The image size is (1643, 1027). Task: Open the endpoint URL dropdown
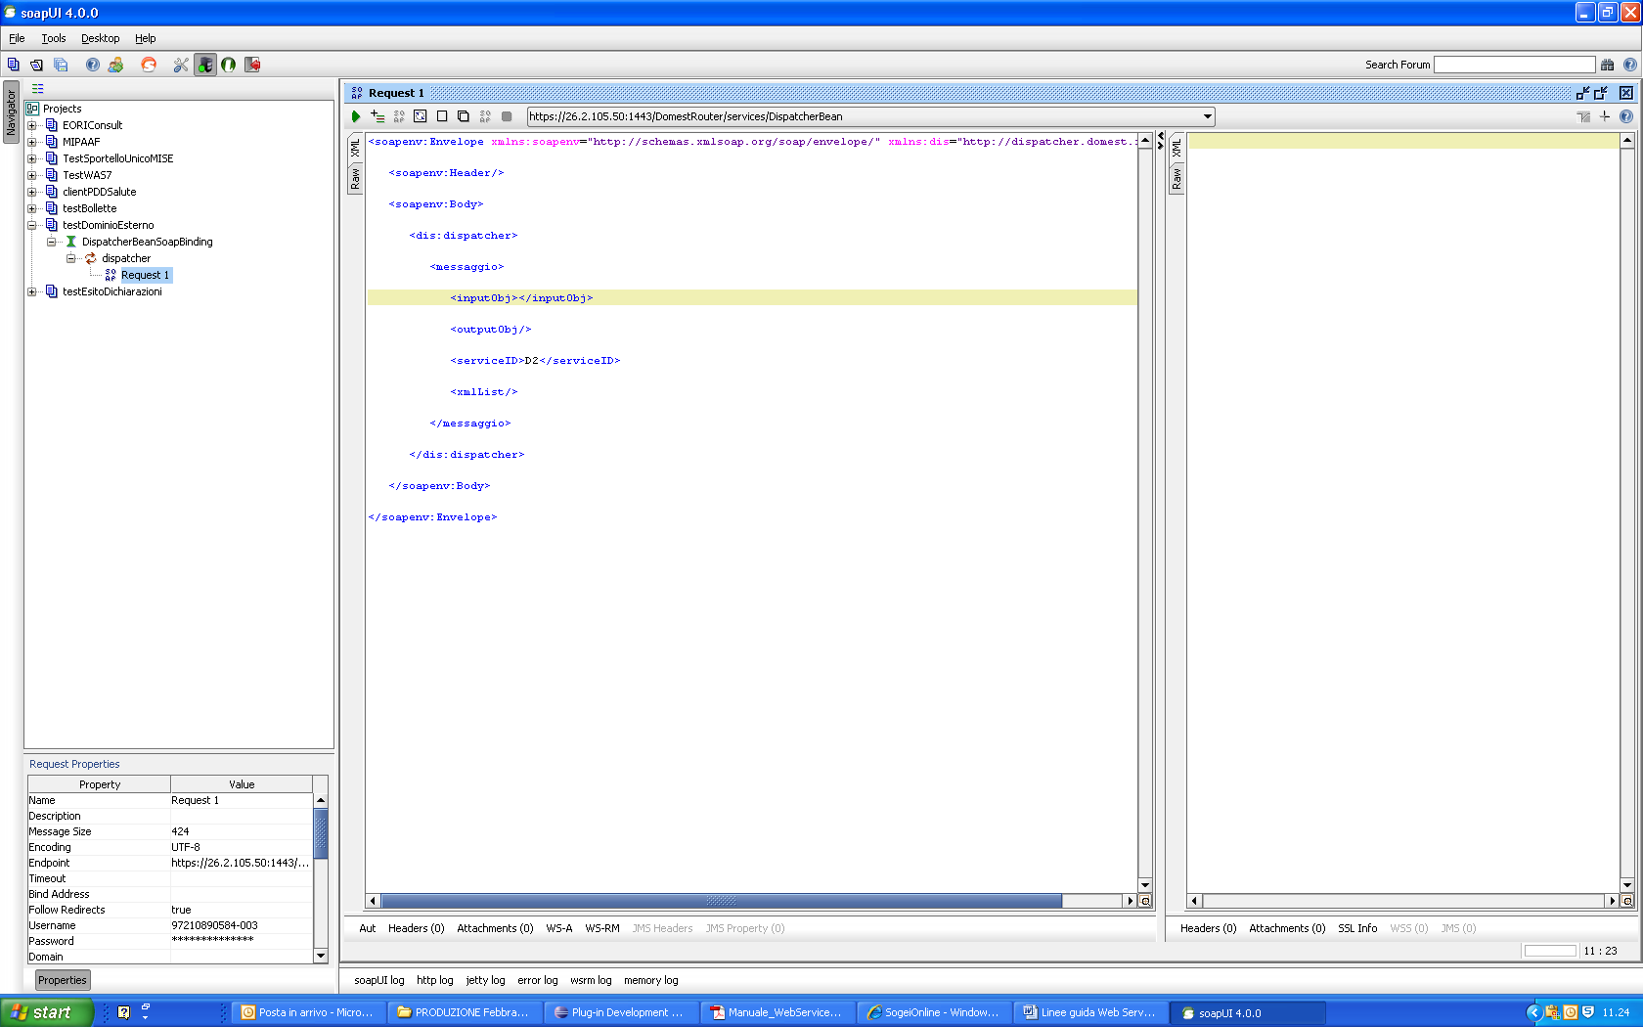(1208, 116)
